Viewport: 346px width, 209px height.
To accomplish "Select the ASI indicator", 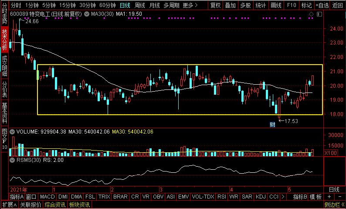I will point(171,197).
